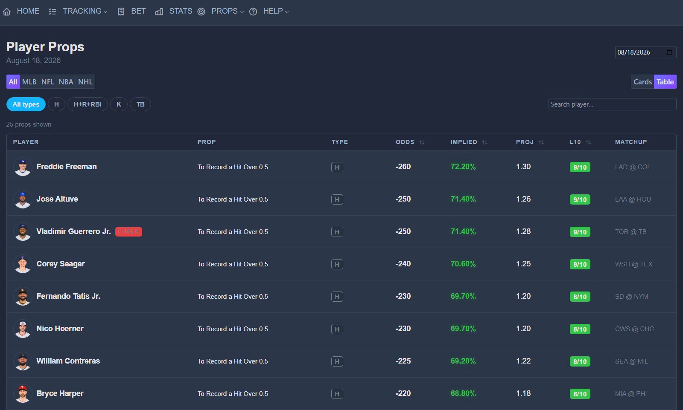Click Bryce Harper's H type badge
Screen dimensions: 683x410
click(x=337, y=394)
